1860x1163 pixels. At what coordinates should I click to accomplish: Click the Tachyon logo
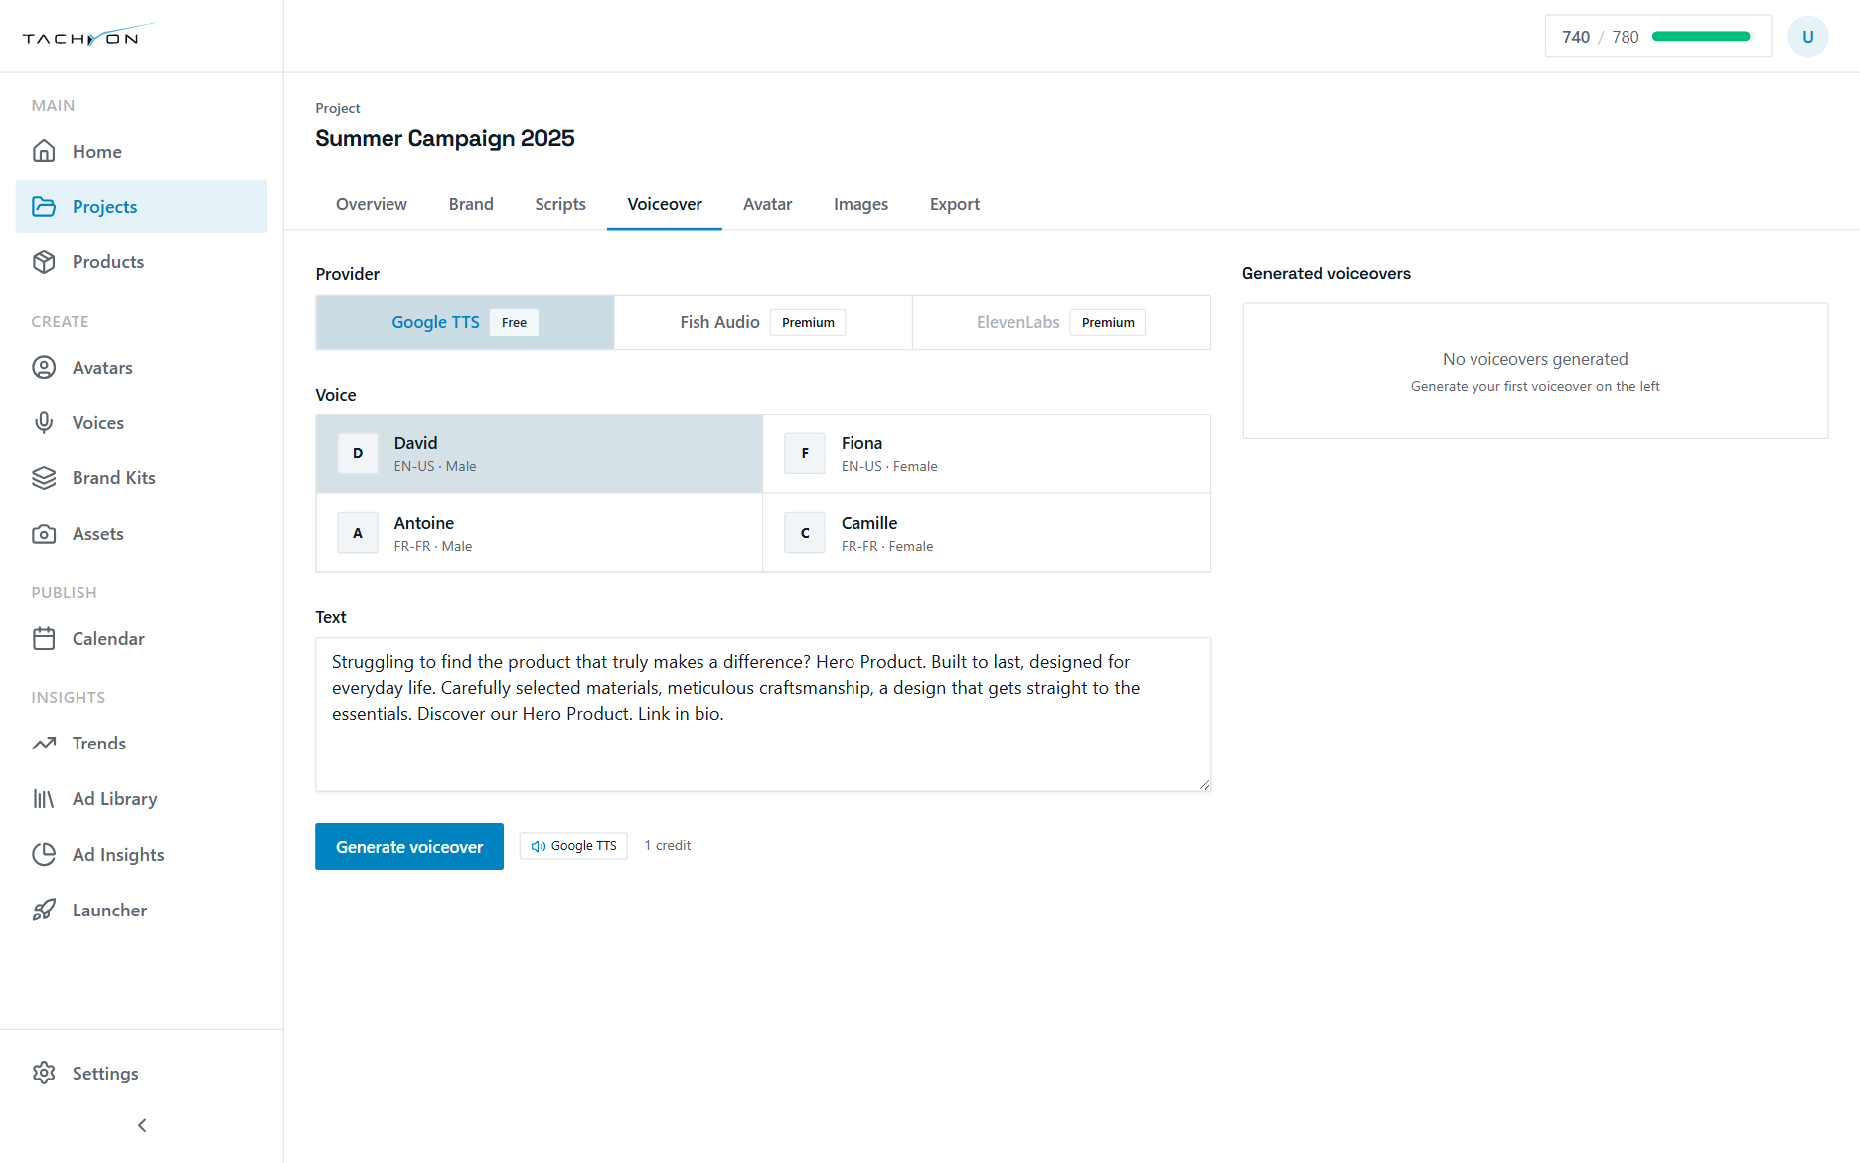click(x=87, y=36)
